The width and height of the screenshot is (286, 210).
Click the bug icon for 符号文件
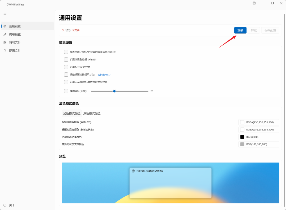point(5,42)
